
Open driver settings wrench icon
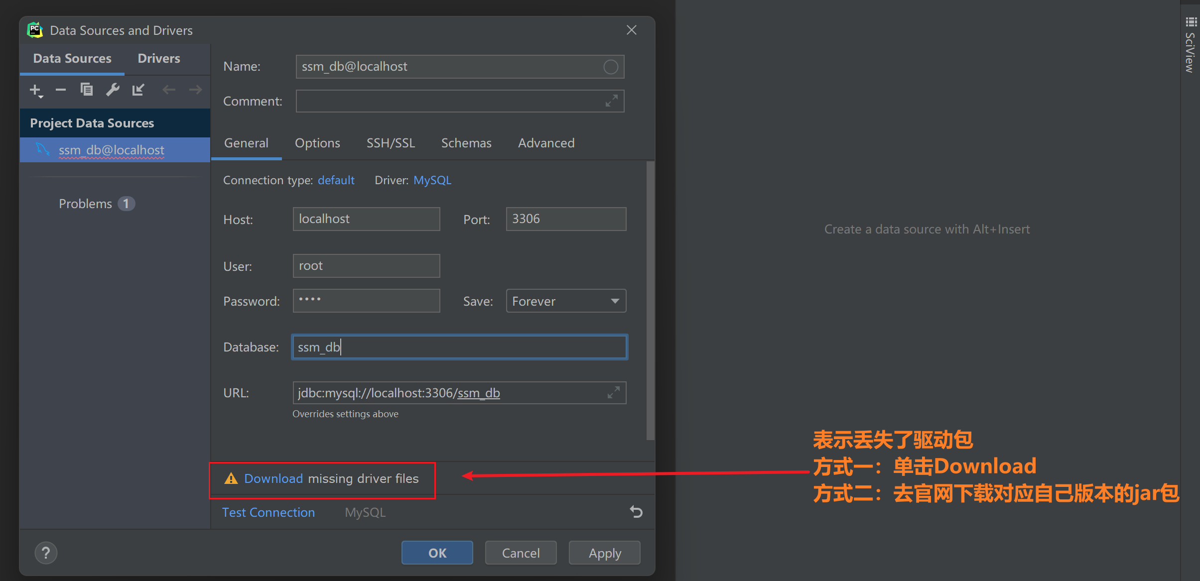[113, 90]
